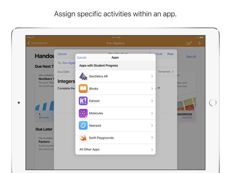Screen dimensions: 231x173
Task: Tap the back chevron beside Schoolwork
Action: tap(29, 43)
